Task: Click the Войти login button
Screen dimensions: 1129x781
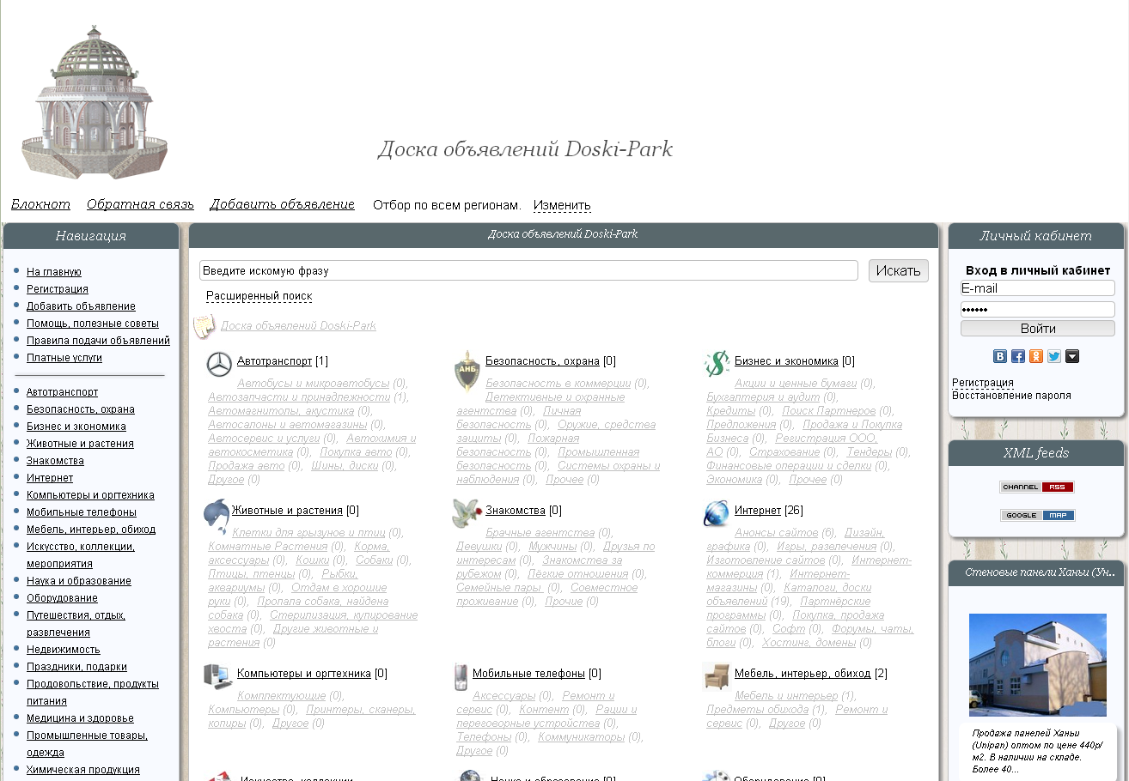Action: [1038, 329]
